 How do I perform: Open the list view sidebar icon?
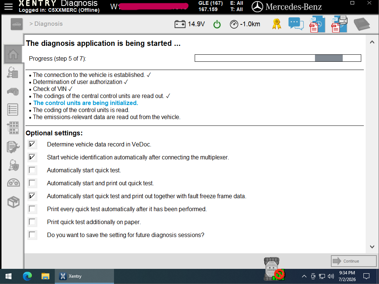[x=13, y=109]
